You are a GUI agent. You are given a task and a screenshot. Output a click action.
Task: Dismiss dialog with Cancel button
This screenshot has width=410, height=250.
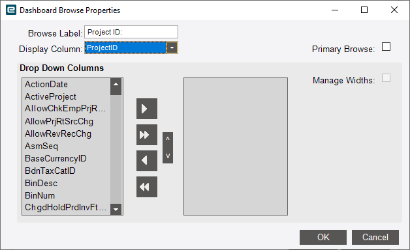375,237
